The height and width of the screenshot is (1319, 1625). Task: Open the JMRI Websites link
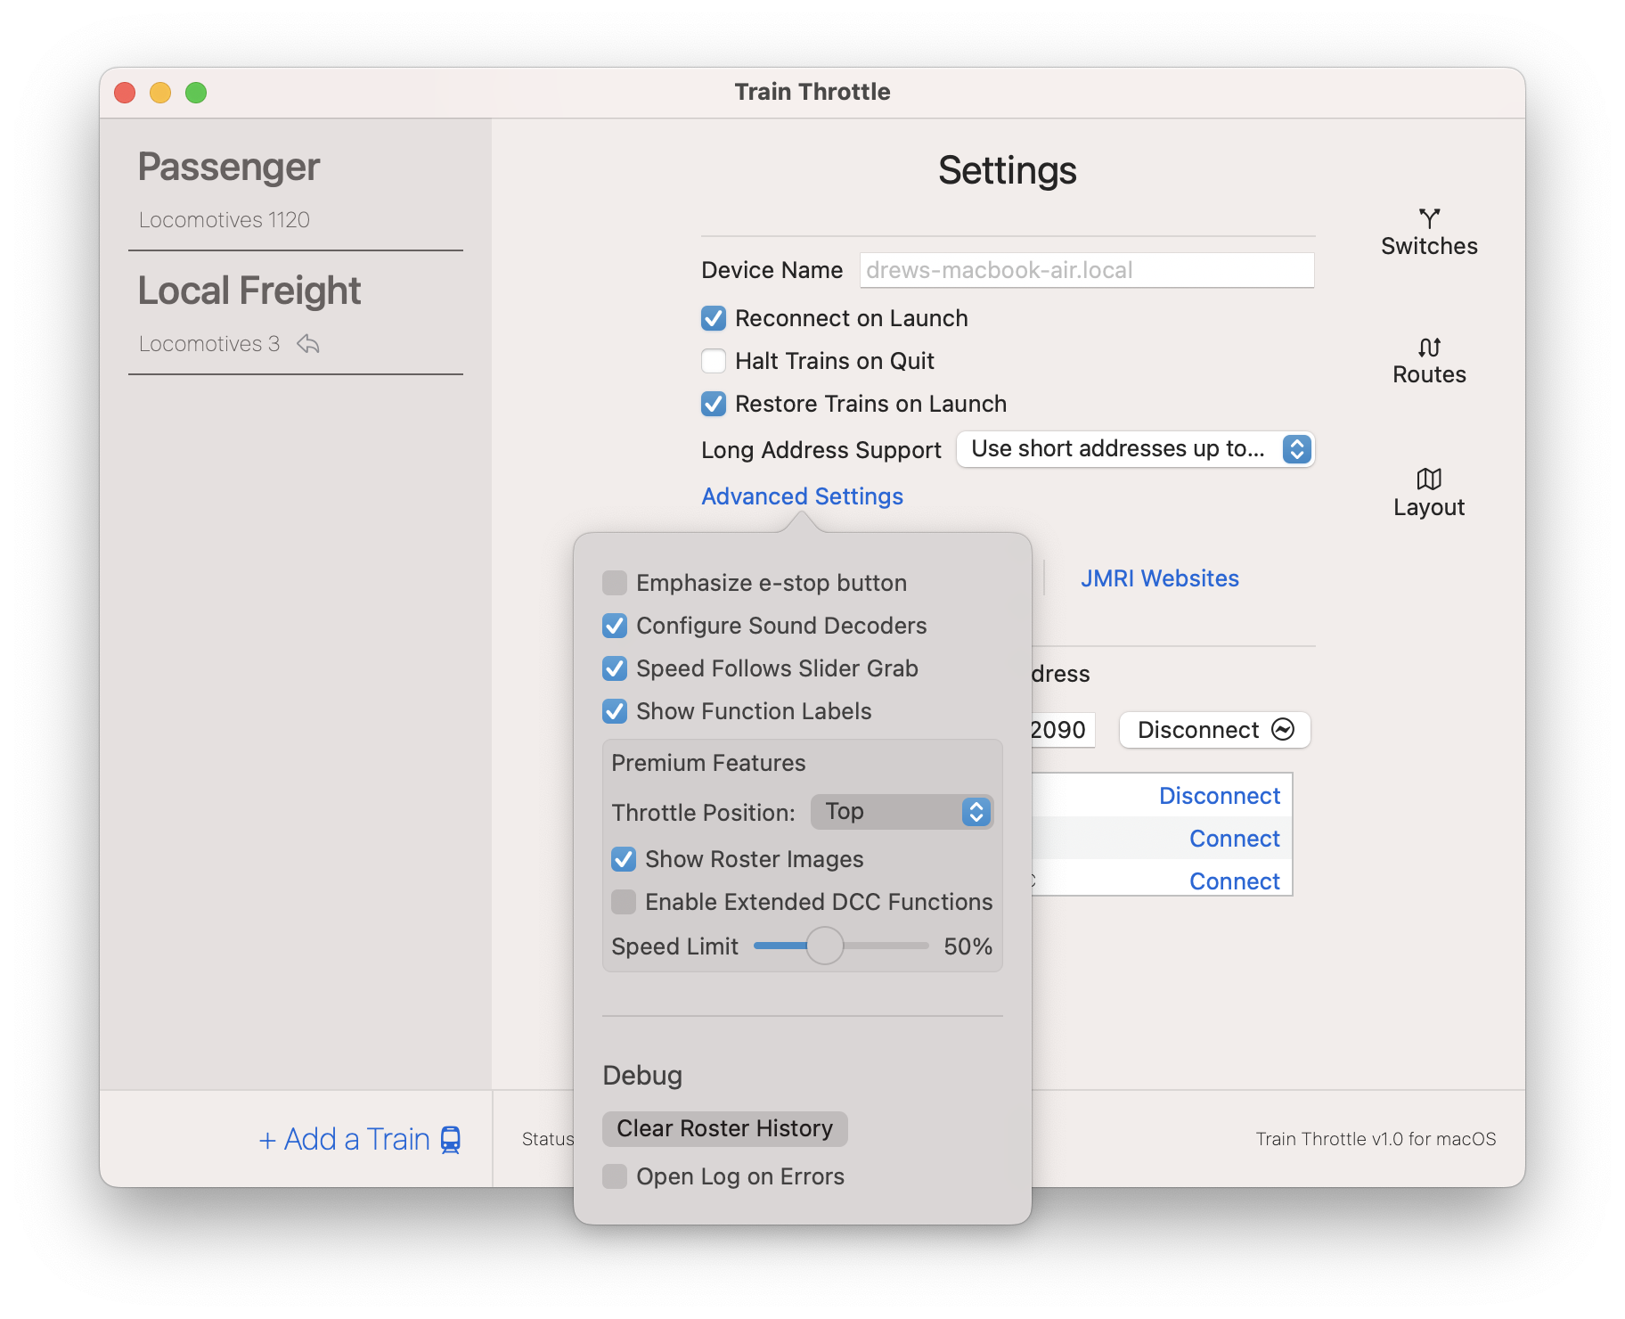[1159, 578]
